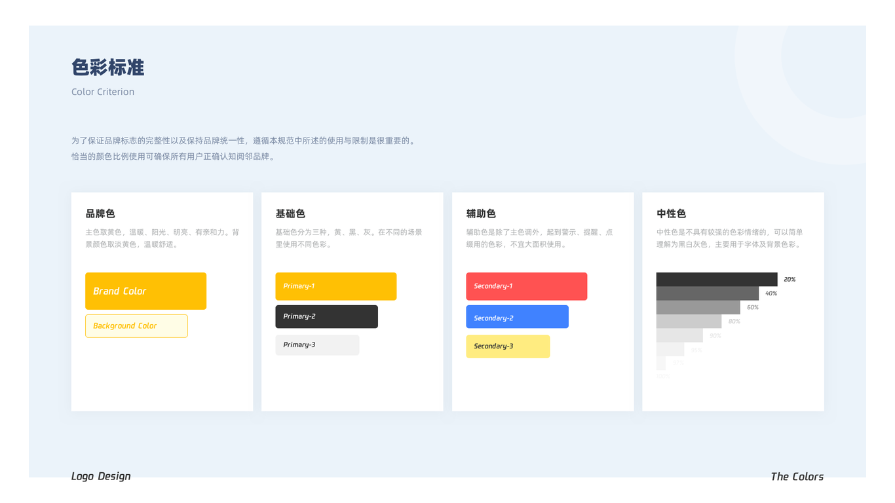Click the intro line starting '为了保证品牌标志'
This screenshot has width=895, height=503.
coord(244,141)
